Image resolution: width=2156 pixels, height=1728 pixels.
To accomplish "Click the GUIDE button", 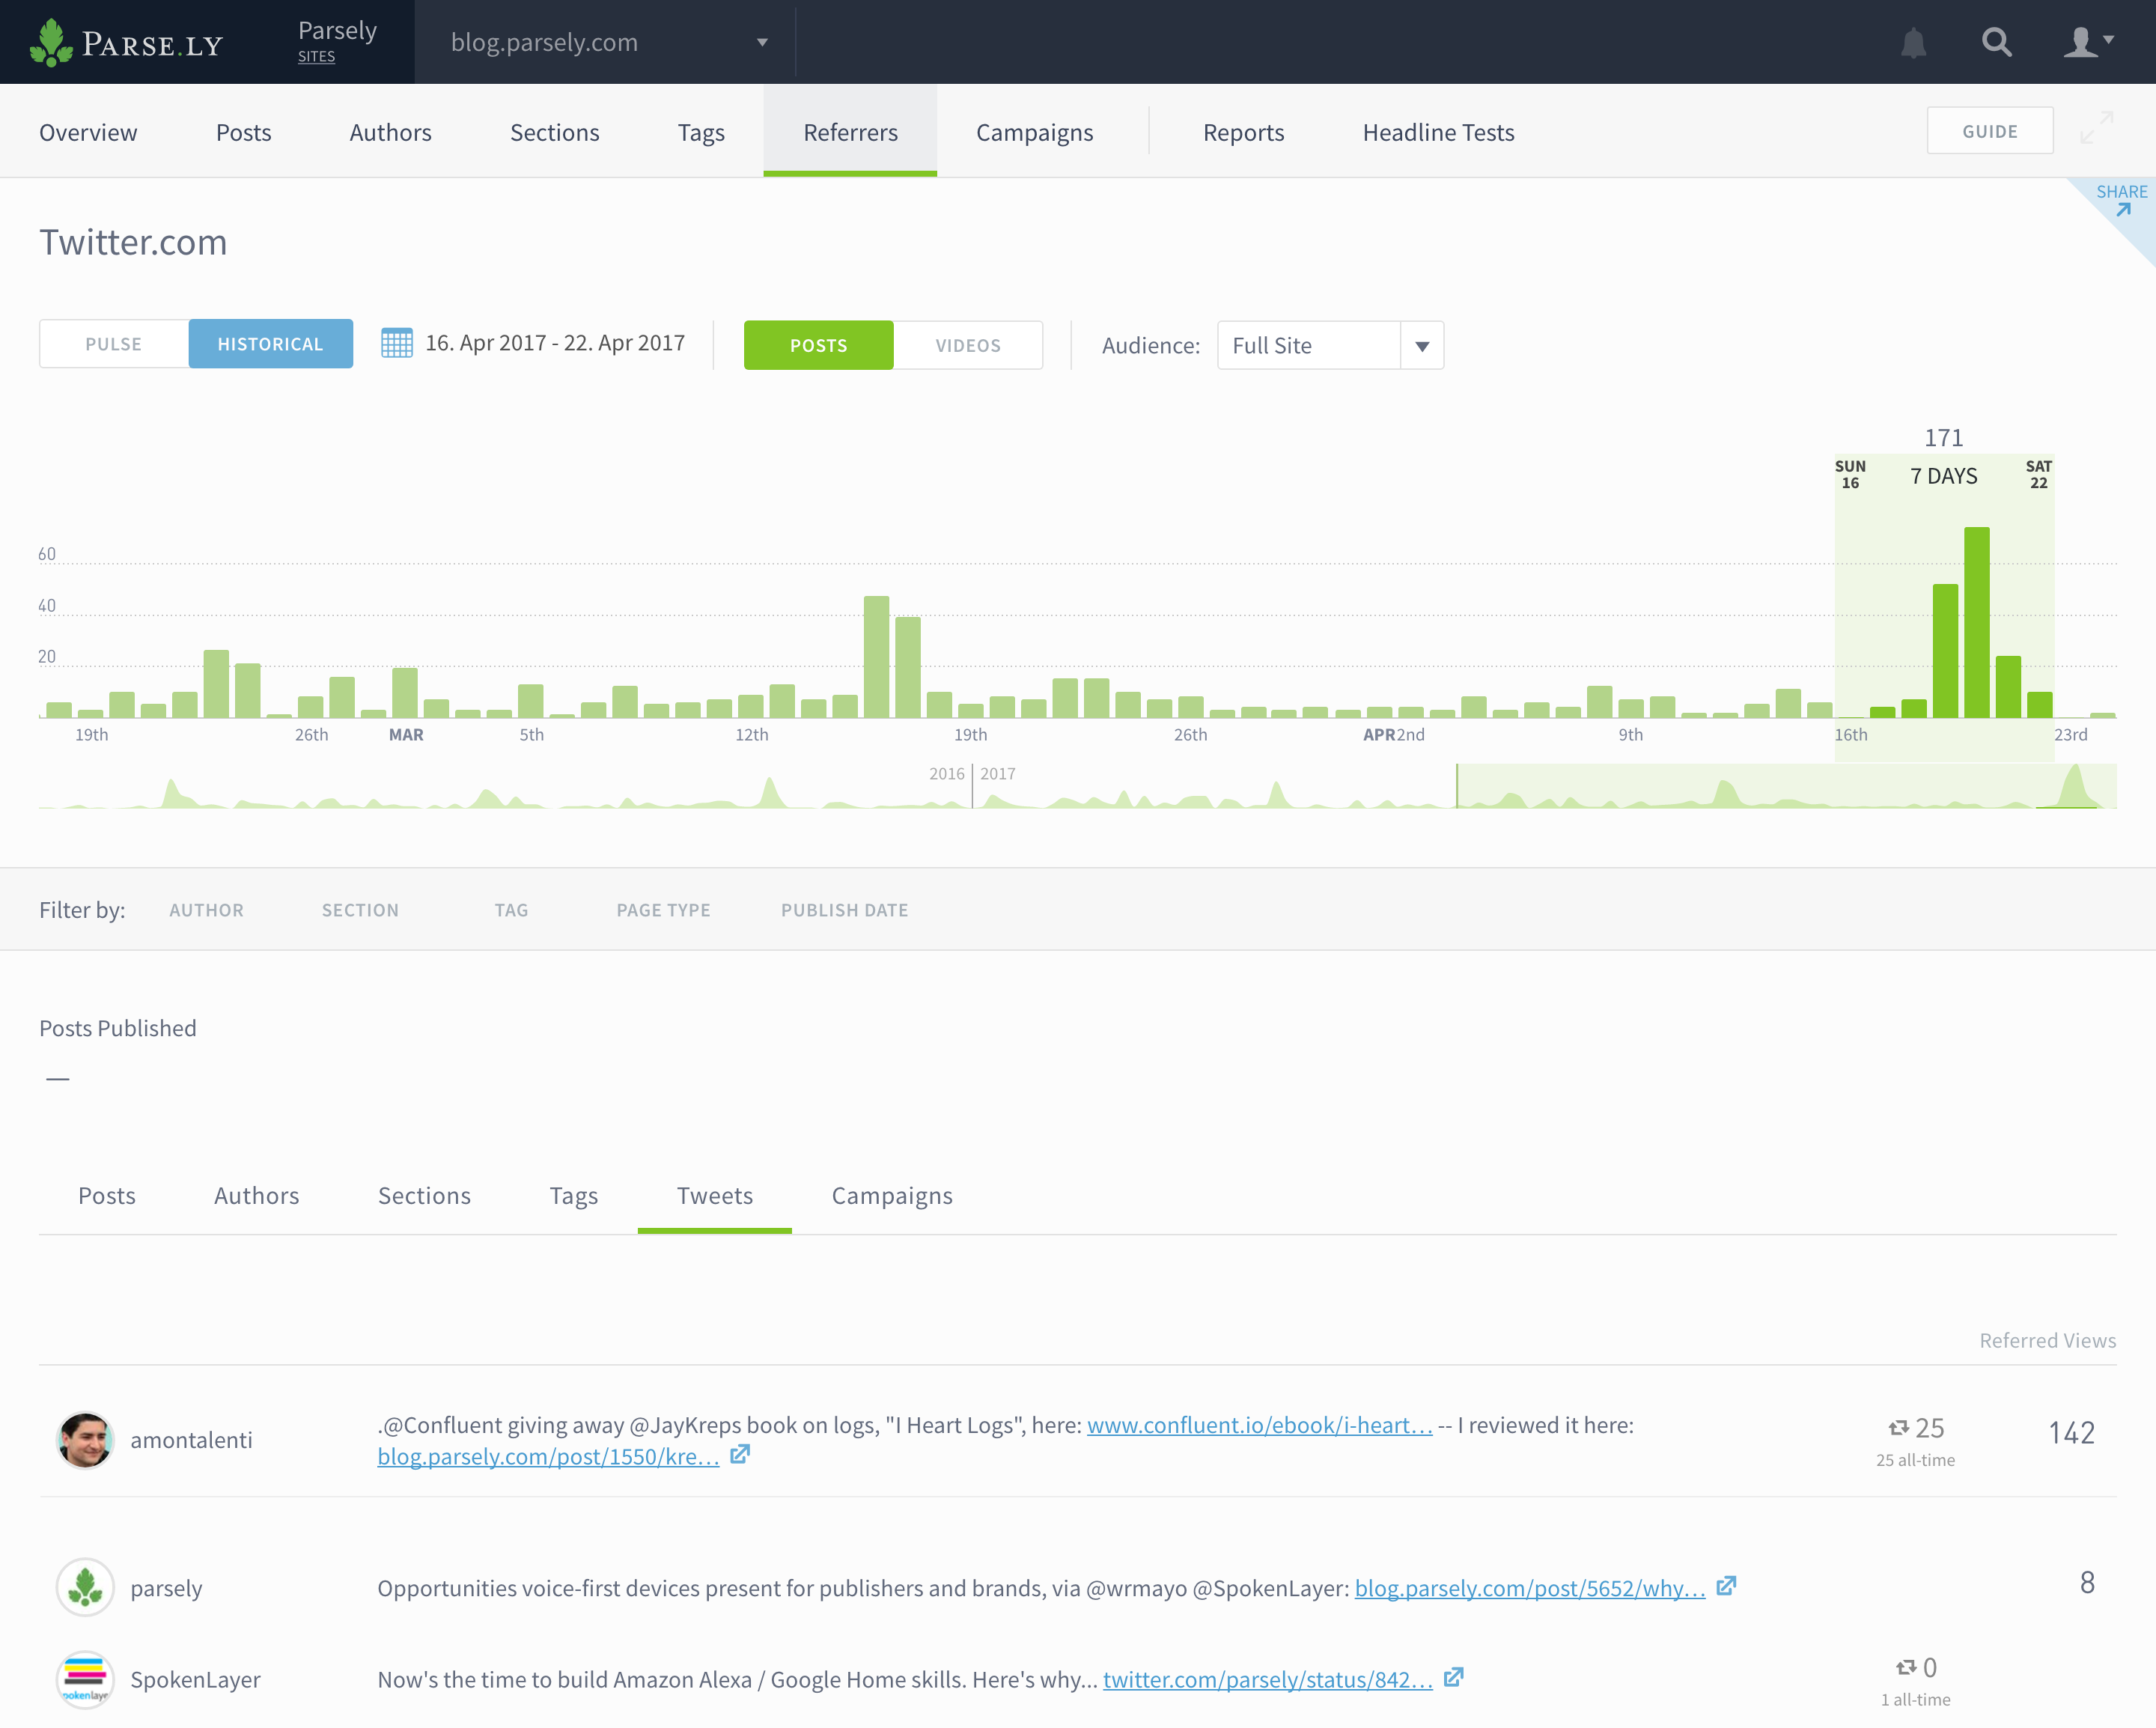I will 1990,131.
